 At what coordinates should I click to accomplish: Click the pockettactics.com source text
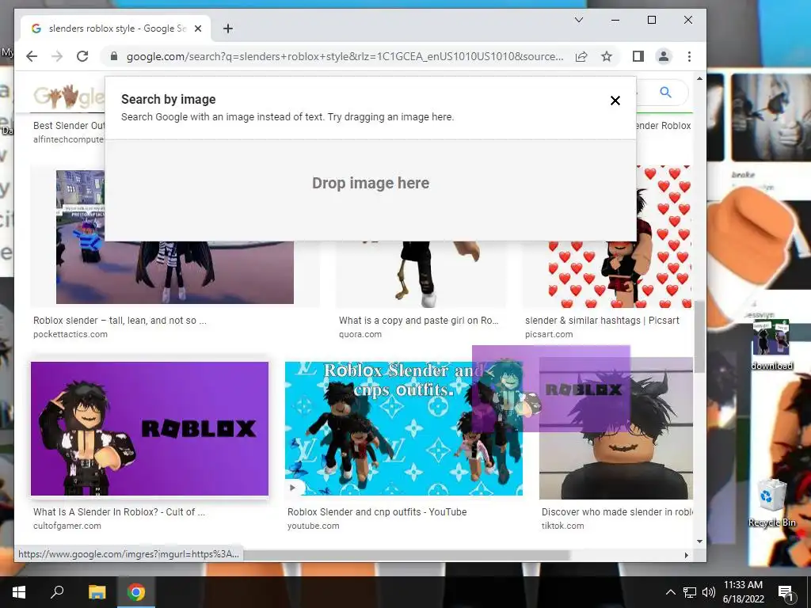pos(70,334)
